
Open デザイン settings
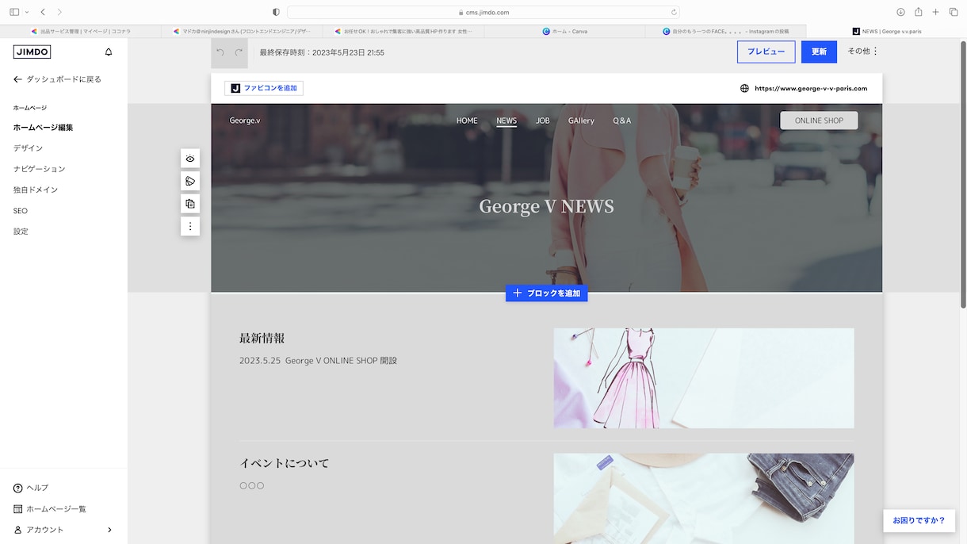(x=28, y=148)
